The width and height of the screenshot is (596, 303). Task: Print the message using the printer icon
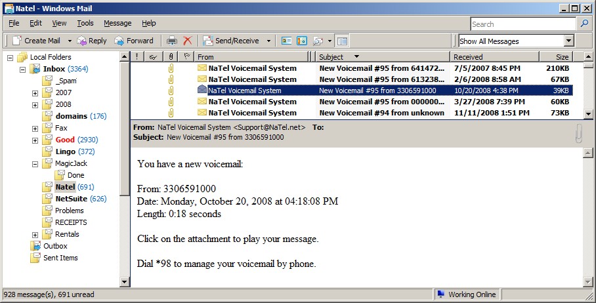click(x=172, y=41)
